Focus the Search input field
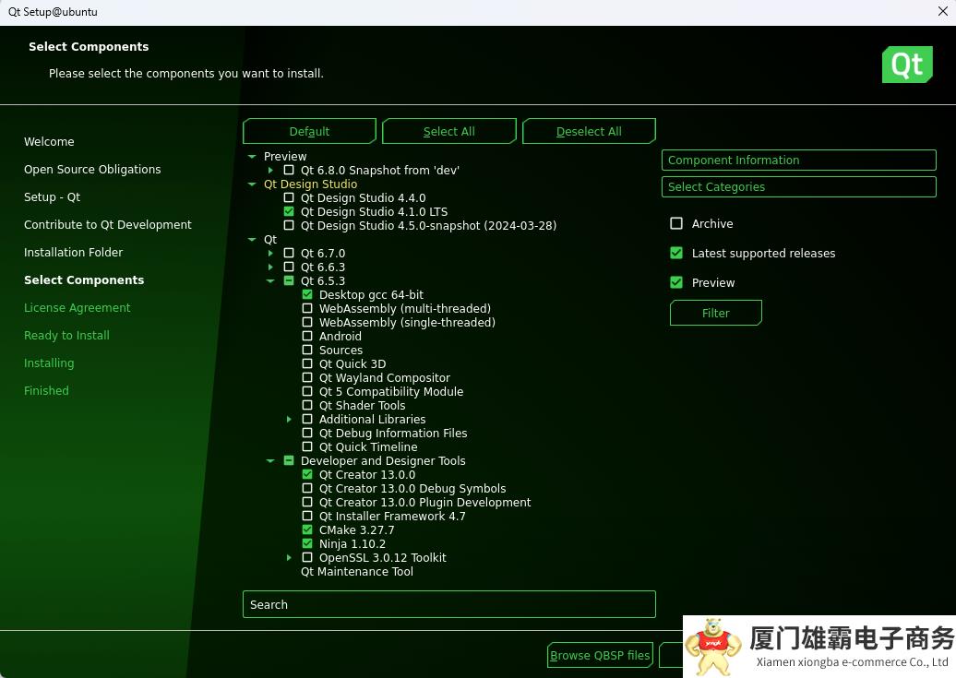 point(448,605)
